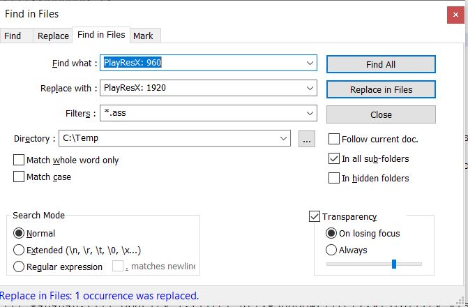
Task: Go to the Mark tab
Action: click(143, 36)
